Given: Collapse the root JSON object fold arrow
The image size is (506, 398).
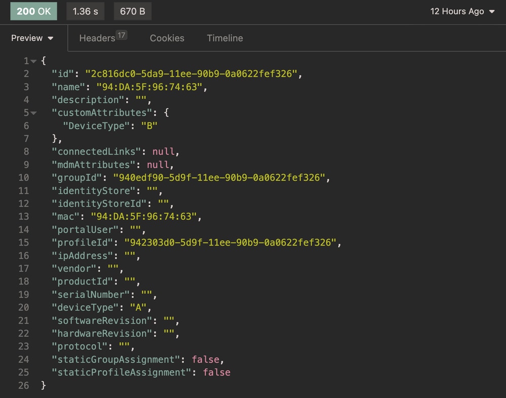Looking at the screenshot, I should pos(33,61).
